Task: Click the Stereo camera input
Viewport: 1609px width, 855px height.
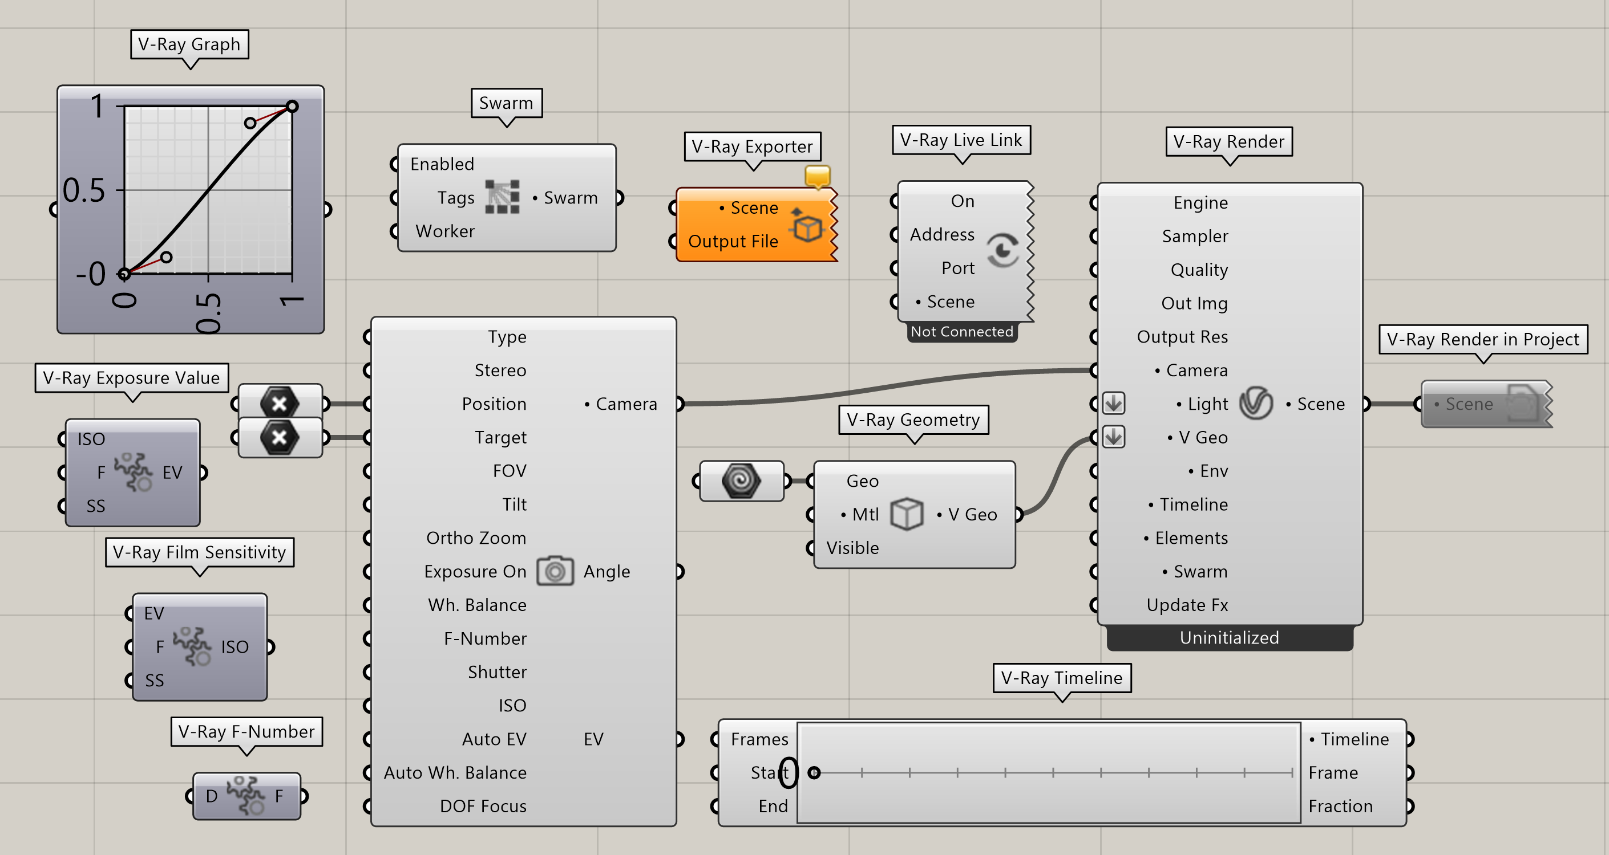Action: pos(500,370)
